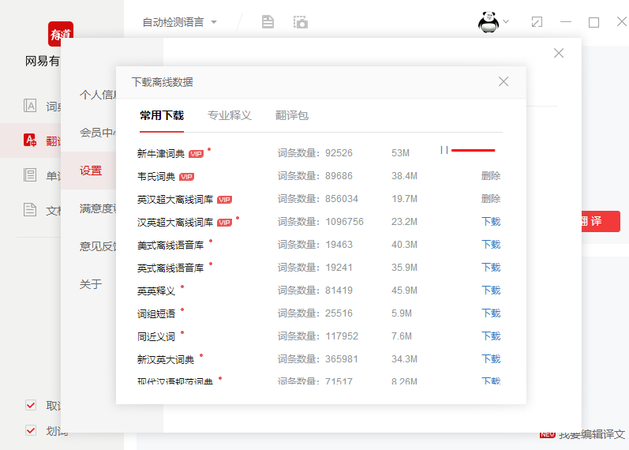Click the document translation icon in toolbar
The width and height of the screenshot is (629, 450).
pos(268,22)
